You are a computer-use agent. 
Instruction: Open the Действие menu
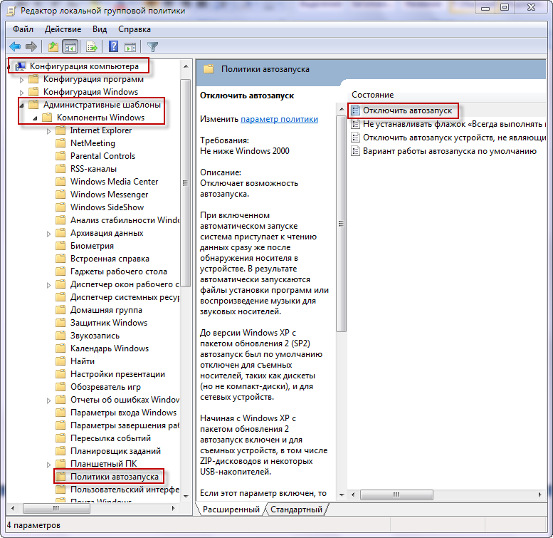(x=63, y=29)
